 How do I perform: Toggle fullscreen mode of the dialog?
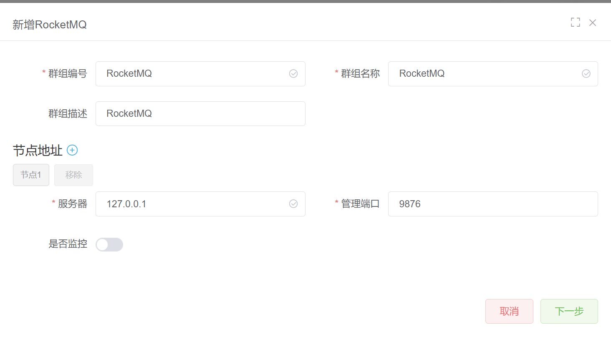576,23
